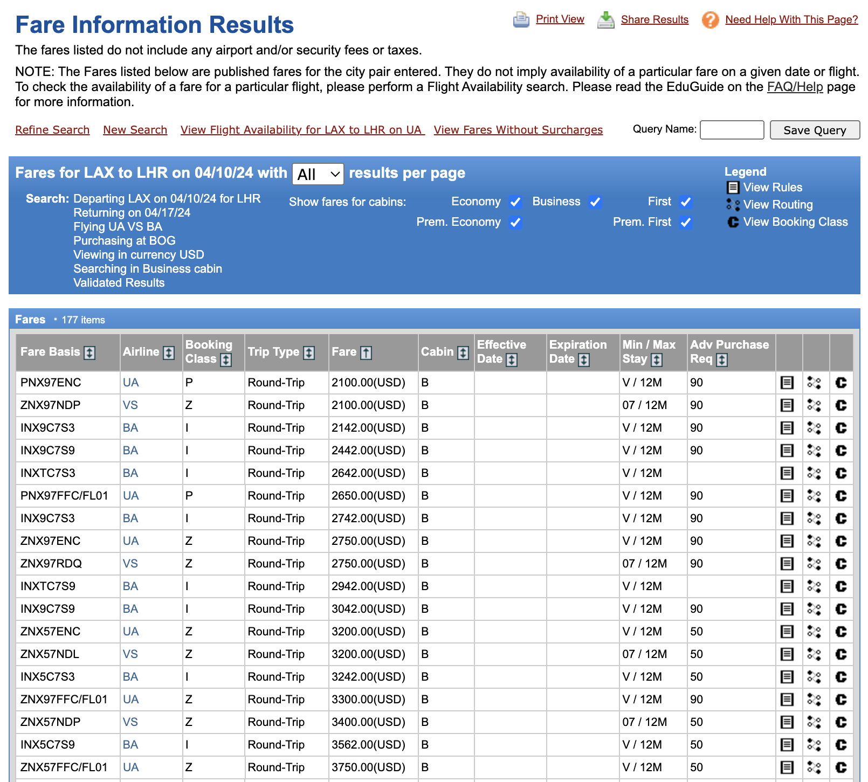This screenshot has width=868, height=782.
Task: View rules for fare ZNX97FFC/FL01
Action: click(787, 700)
